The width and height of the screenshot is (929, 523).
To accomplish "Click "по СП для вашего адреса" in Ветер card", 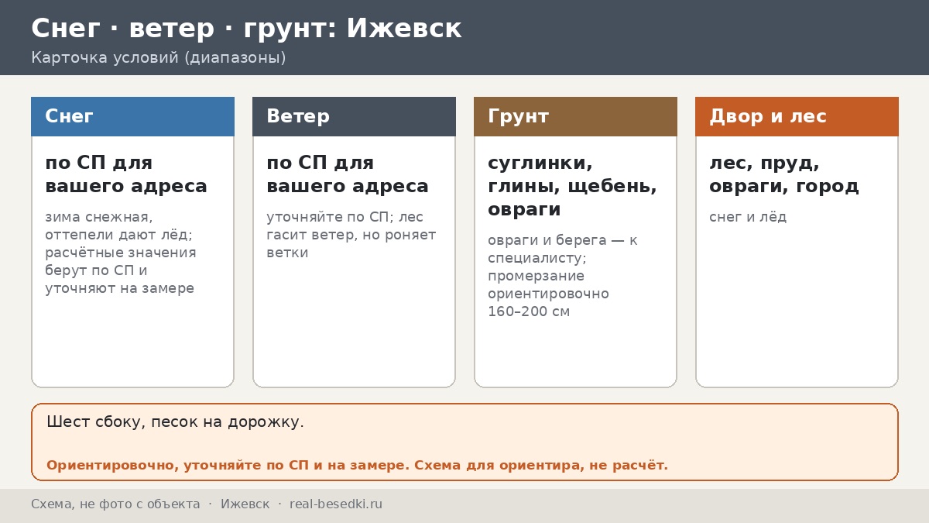I will tap(348, 174).
